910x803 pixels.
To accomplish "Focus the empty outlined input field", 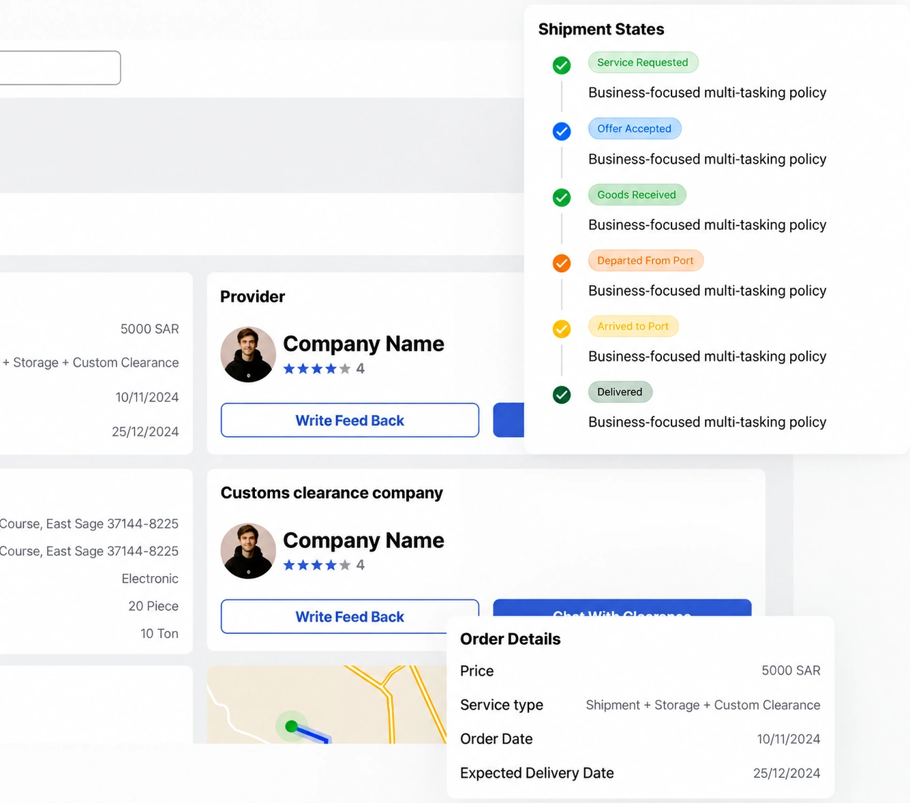I will (x=60, y=68).
